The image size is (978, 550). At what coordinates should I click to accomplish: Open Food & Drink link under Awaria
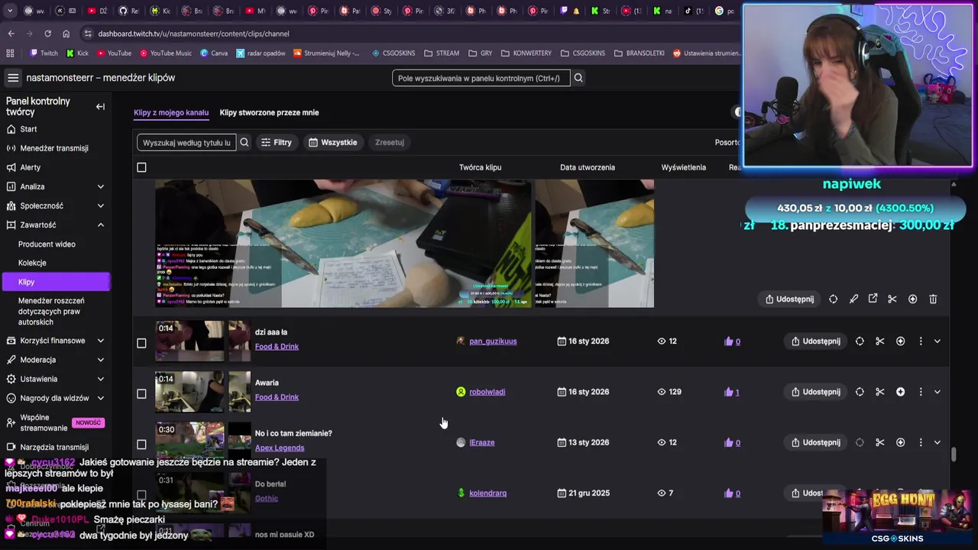point(277,397)
